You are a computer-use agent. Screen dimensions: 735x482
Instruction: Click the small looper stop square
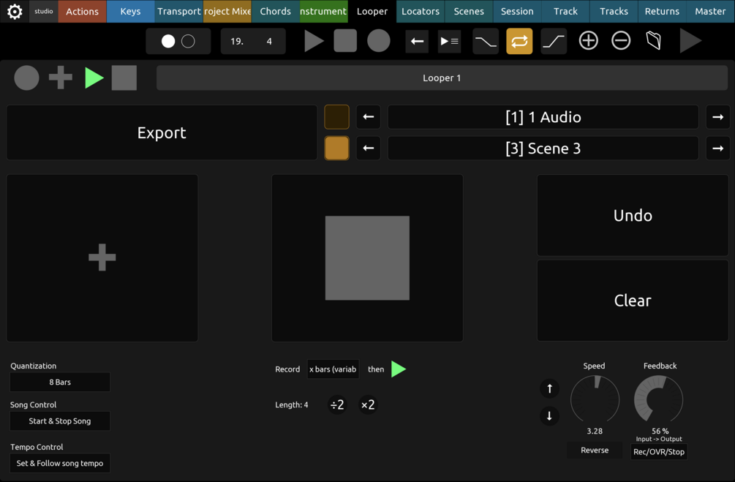[124, 78]
